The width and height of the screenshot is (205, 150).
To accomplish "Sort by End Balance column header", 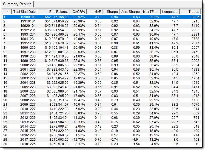I will 53,12.
